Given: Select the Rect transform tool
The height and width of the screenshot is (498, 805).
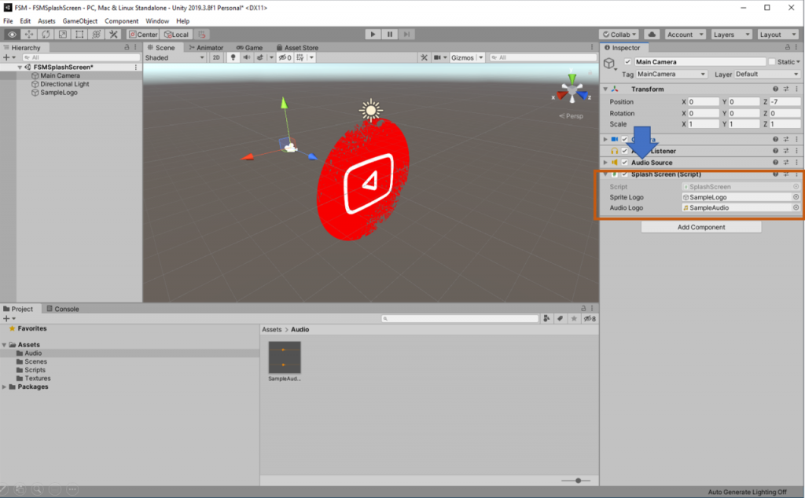Looking at the screenshot, I should (79, 35).
